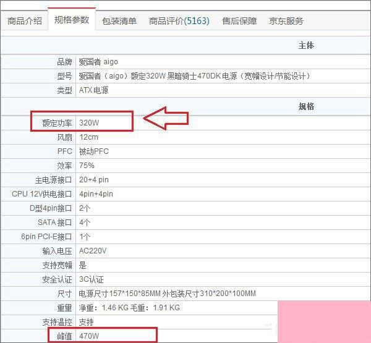Select the CPU 12V供电接口 label
The width and height of the screenshot is (371, 343).
42,194
